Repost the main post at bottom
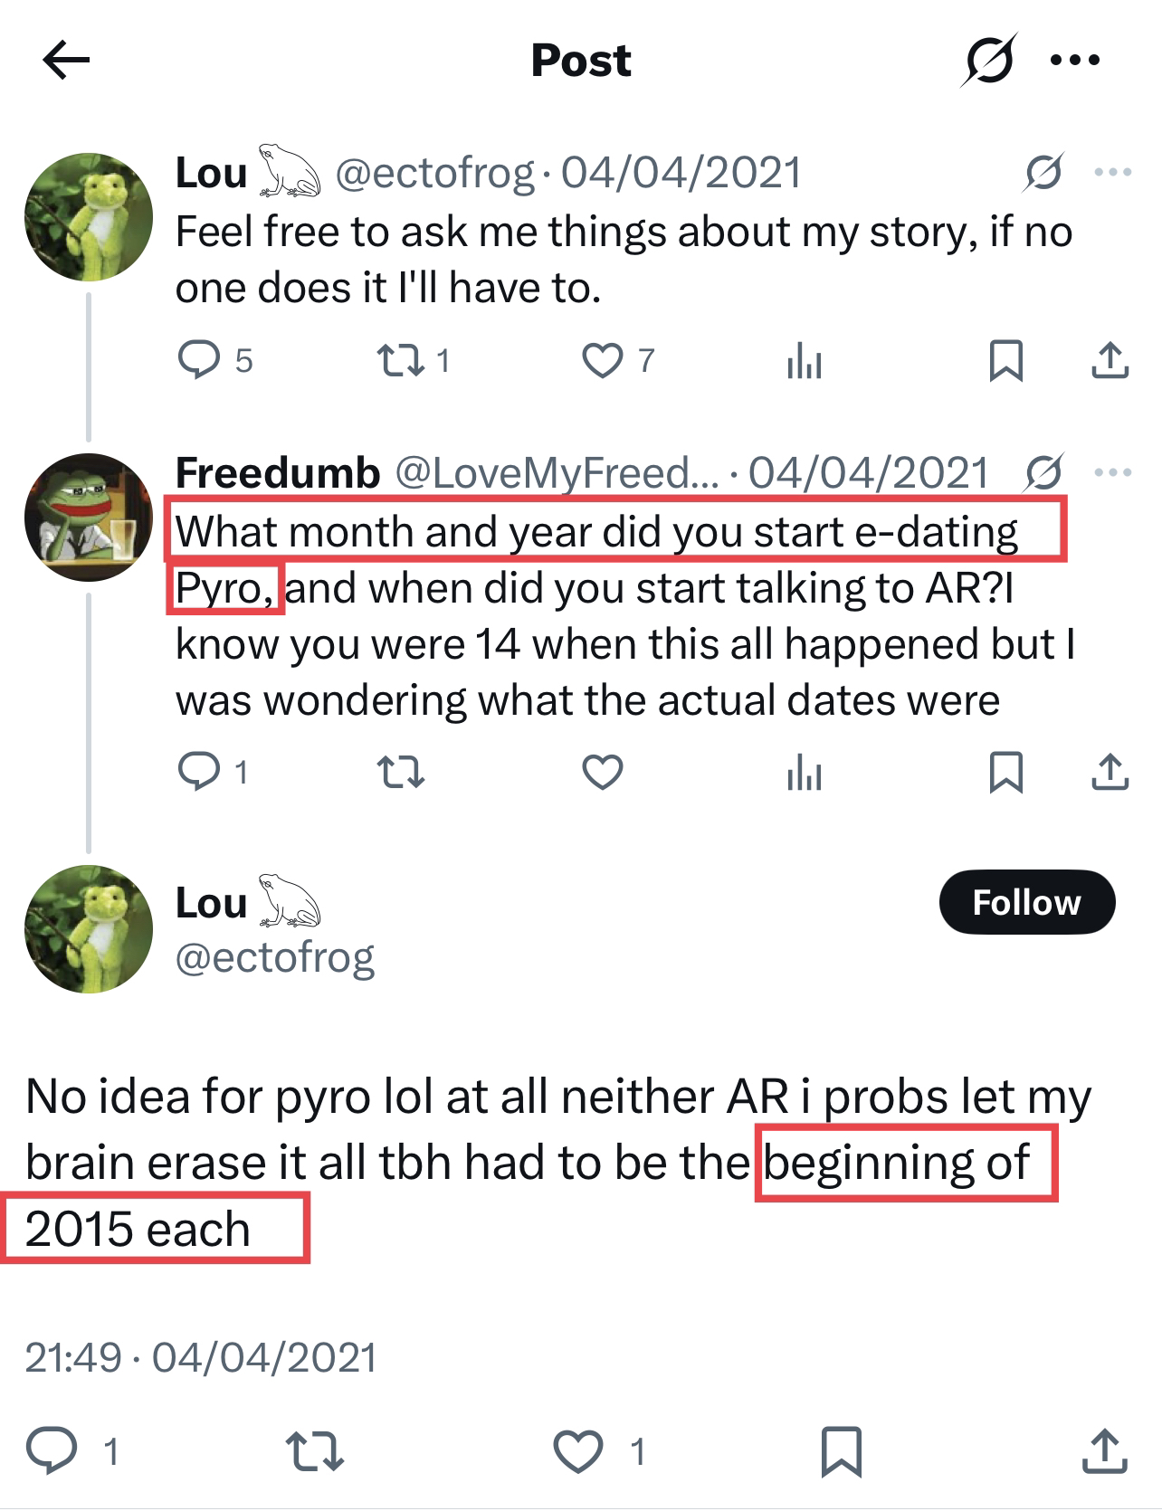 (x=314, y=1450)
